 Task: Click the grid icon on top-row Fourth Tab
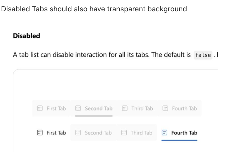tap(165, 108)
